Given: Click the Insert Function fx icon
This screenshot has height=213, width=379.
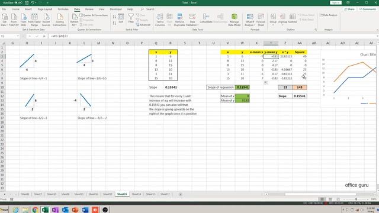Looking at the screenshot, I should pyautogui.click(x=44, y=36).
